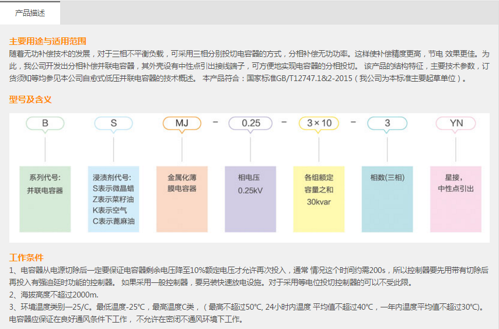Click the yellow 各组额定容量之和 30kvar box

(x=319, y=198)
